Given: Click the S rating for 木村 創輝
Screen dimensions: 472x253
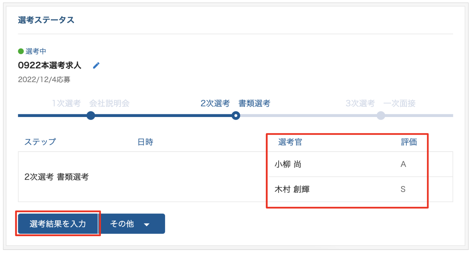Looking at the screenshot, I should click(403, 189).
